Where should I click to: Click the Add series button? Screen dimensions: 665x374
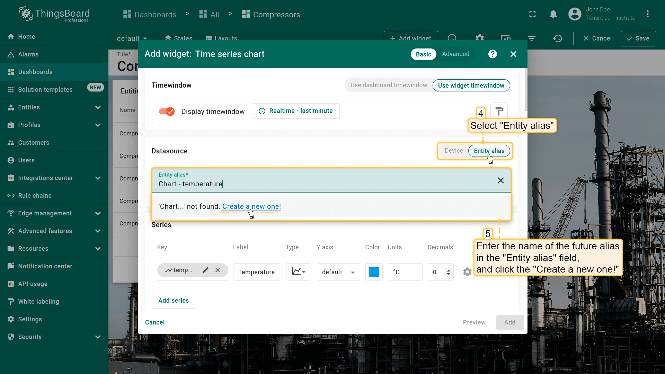tap(174, 301)
